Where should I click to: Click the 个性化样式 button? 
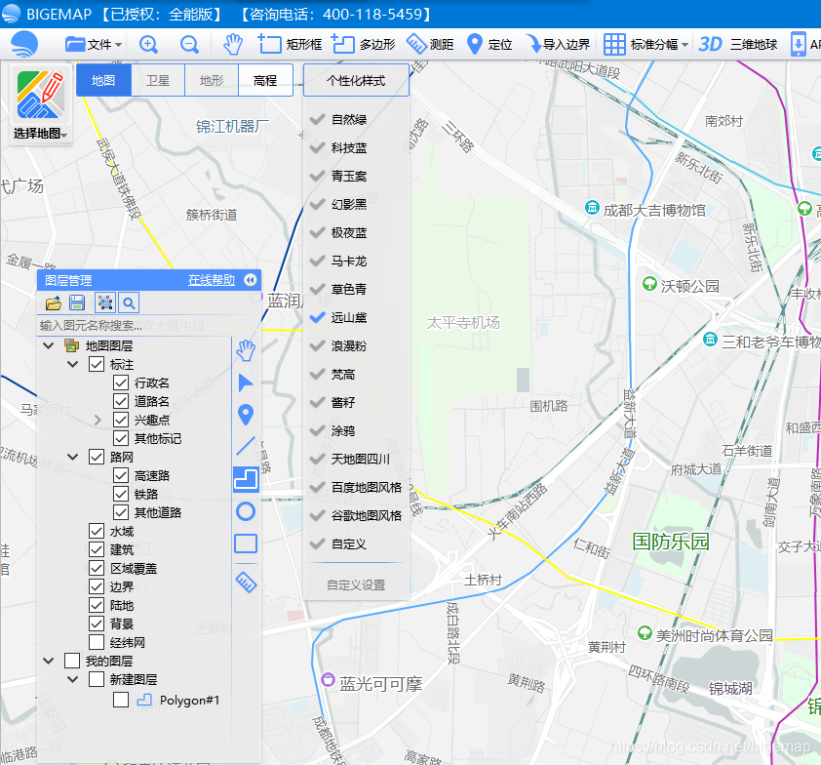coord(356,80)
